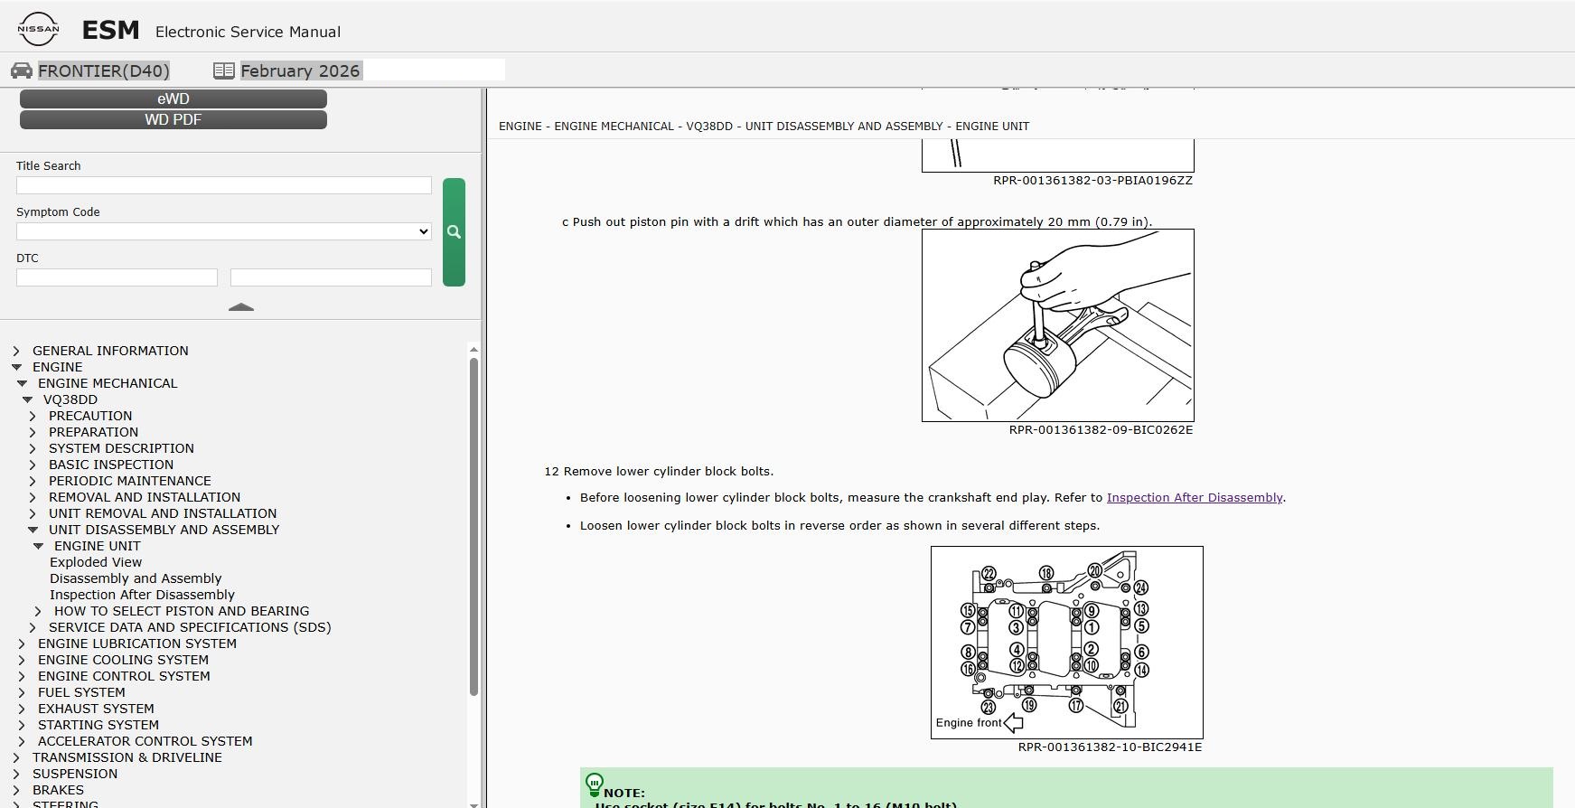
Task: Open Disassembly and Assembly tree item
Action: click(x=136, y=578)
